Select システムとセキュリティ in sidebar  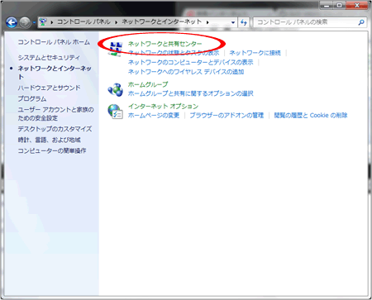49,58
